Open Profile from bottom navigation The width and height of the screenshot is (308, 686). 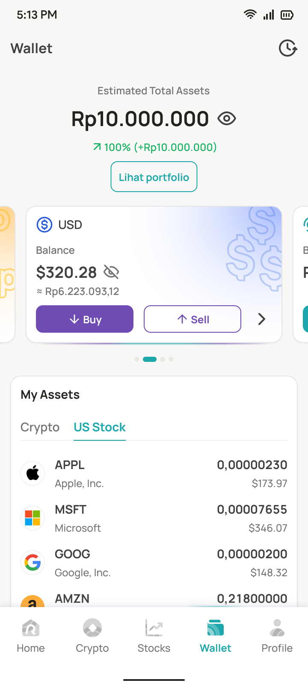tap(277, 636)
